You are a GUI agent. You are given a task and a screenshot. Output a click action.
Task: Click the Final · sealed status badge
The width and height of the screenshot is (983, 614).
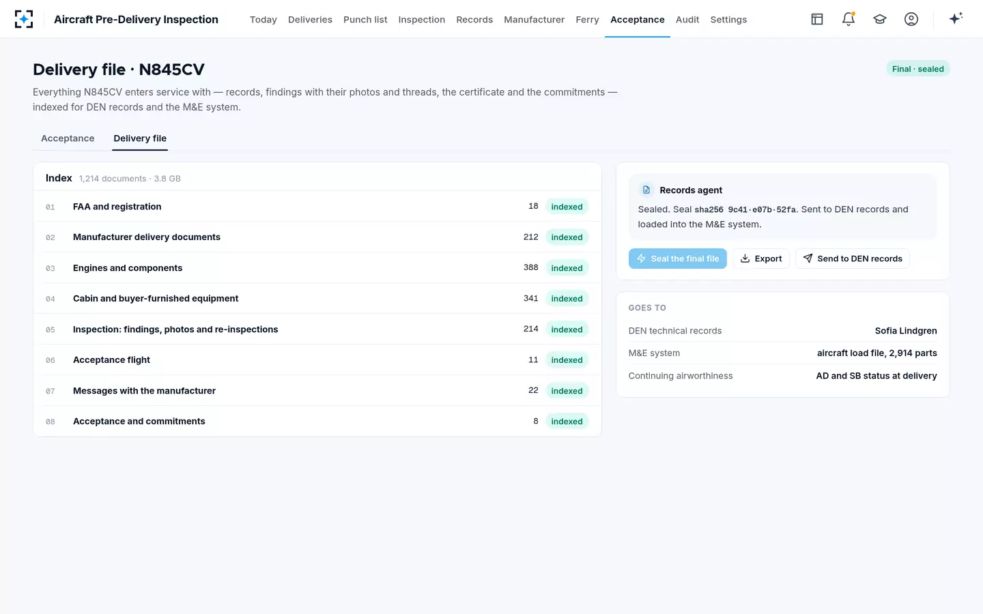(x=917, y=69)
